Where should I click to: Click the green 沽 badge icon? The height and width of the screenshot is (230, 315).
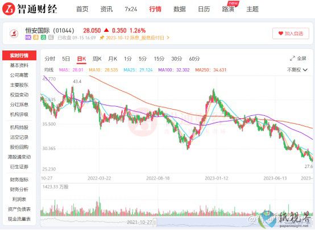click(43, 37)
